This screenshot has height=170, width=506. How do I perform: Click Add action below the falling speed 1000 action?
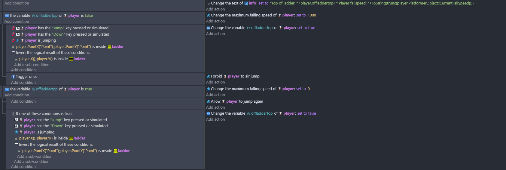(215, 21)
